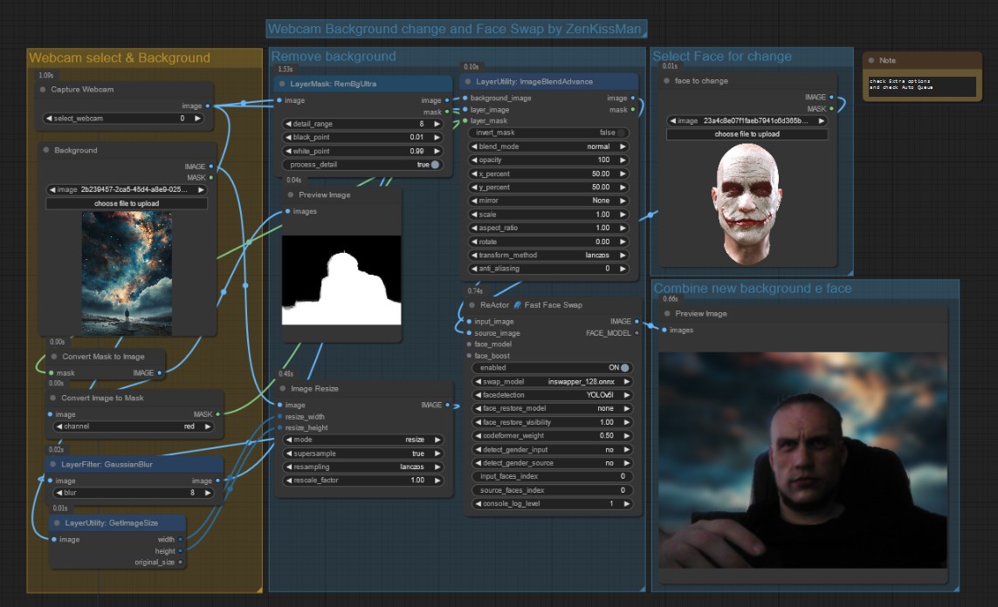
Task: Collapse the Note node using its dot
Action: click(871, 60)
